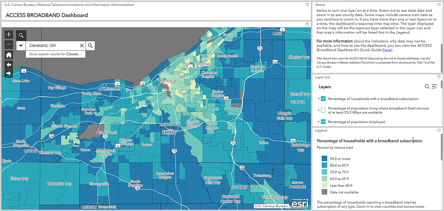Click the 90.0 or more legend swatch
444x211 pixels.
[x=324, y=159]
